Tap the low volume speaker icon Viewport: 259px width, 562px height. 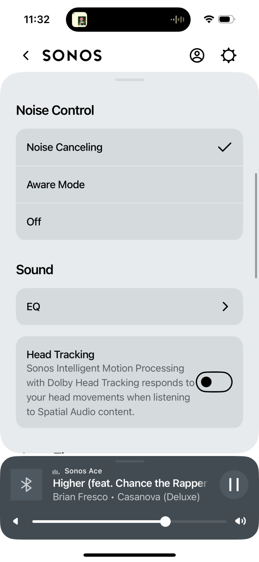pos(16,521)
